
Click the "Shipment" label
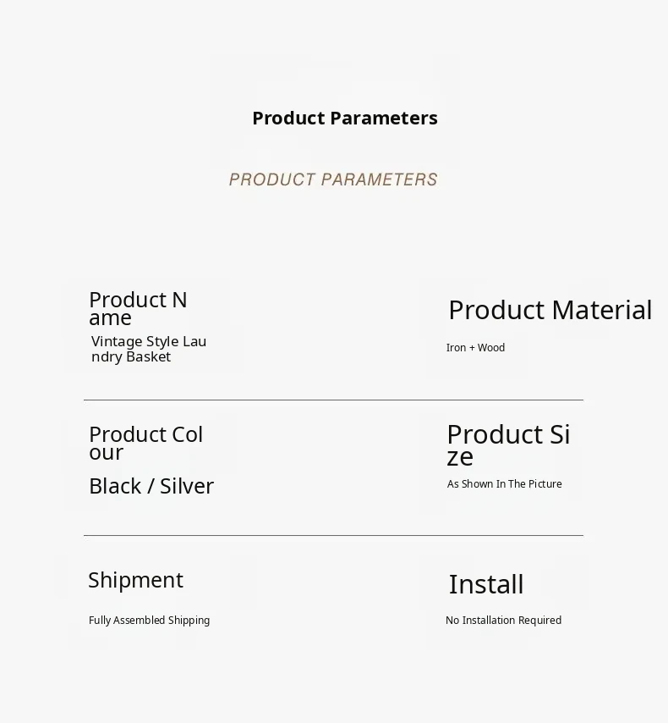coord(135,580)
